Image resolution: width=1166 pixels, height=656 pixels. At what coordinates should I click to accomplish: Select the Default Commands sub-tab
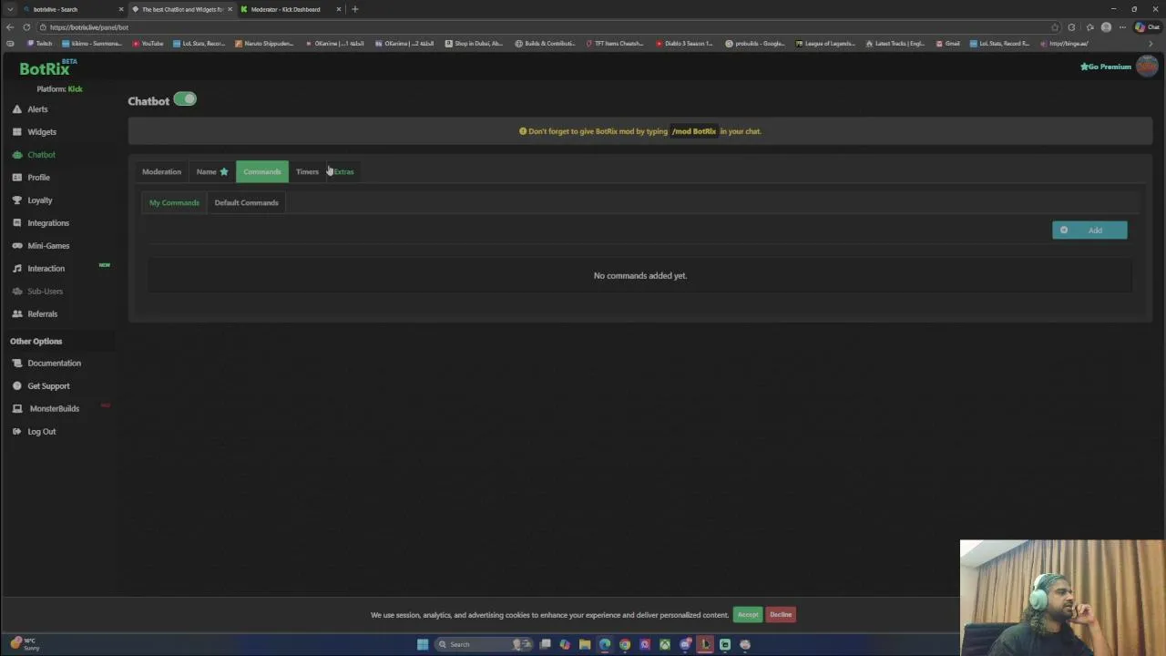tap(246, 202)
